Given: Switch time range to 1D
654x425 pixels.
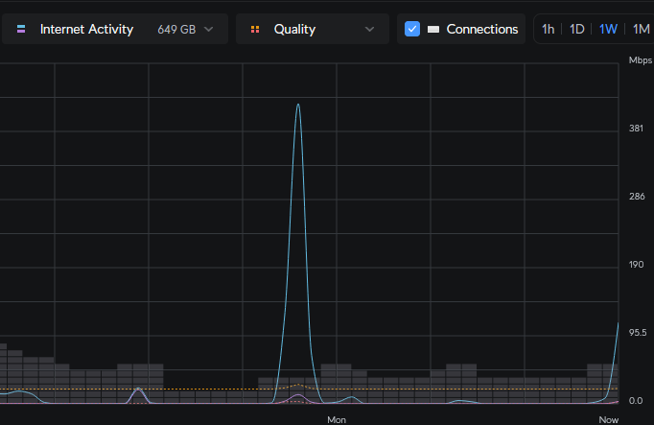Looking at the screenshot, I should click(577, 29).
